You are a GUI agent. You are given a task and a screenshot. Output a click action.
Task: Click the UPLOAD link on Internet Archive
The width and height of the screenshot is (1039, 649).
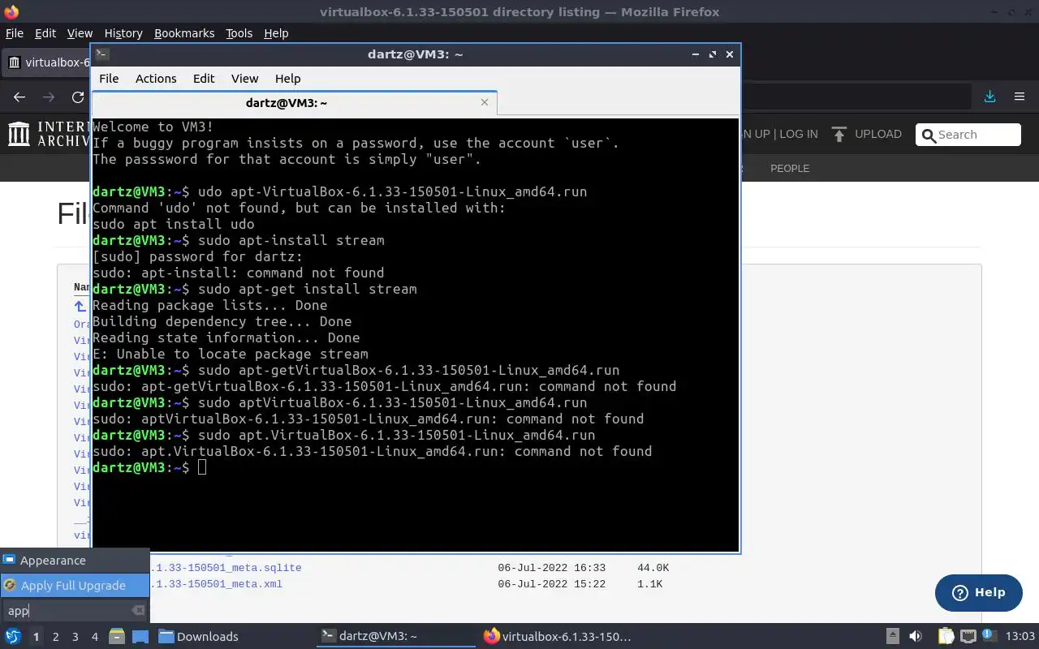pos(878,134)
